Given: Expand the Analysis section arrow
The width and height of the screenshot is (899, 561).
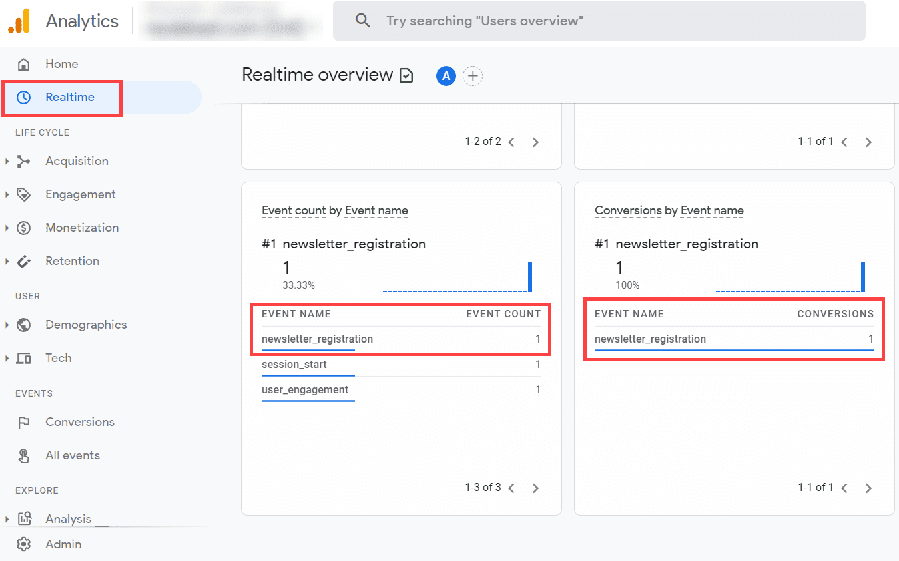Looking at the screenshot, I should 7,519.
